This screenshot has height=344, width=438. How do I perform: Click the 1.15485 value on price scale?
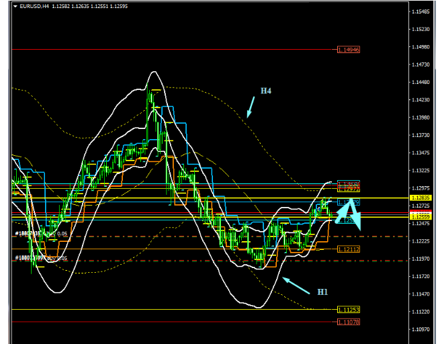point(421,12)
